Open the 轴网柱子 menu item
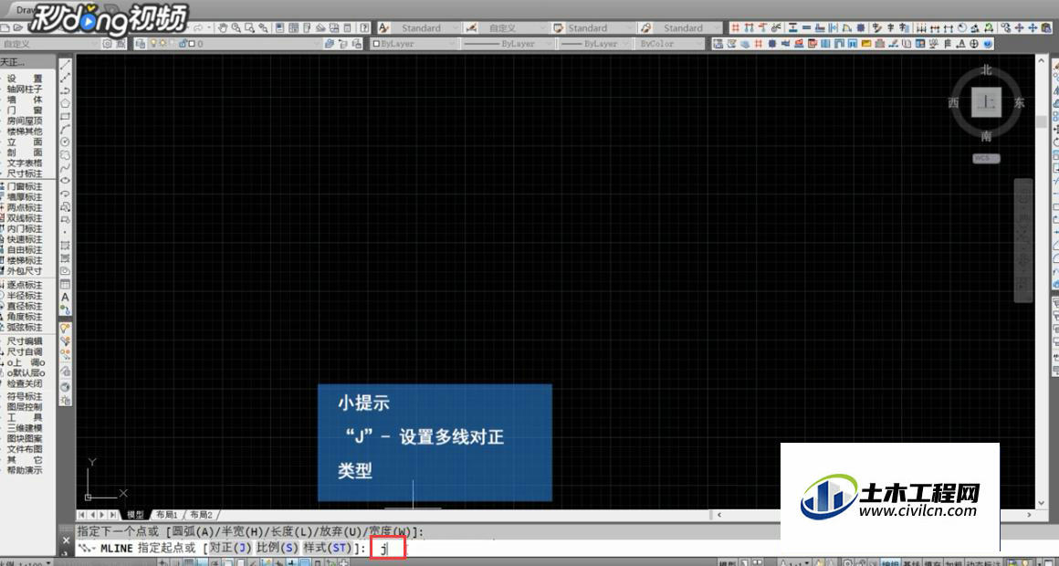The width and height of the screenshot is (1059, 566). pos(25,89)
